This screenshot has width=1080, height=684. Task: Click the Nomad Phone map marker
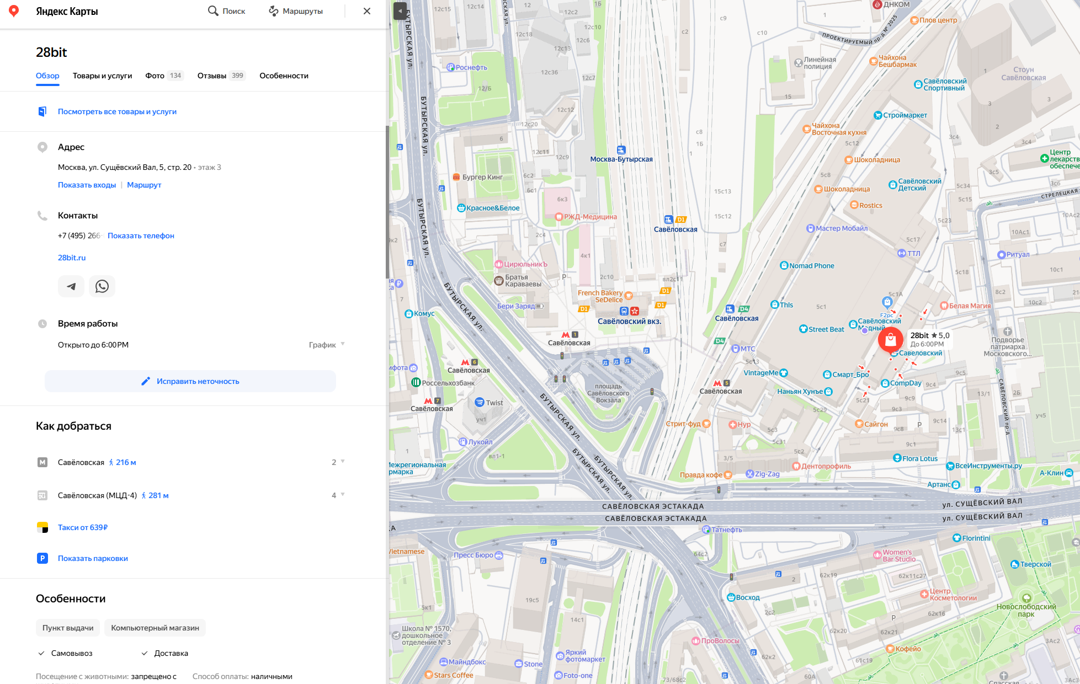point(784,266)
